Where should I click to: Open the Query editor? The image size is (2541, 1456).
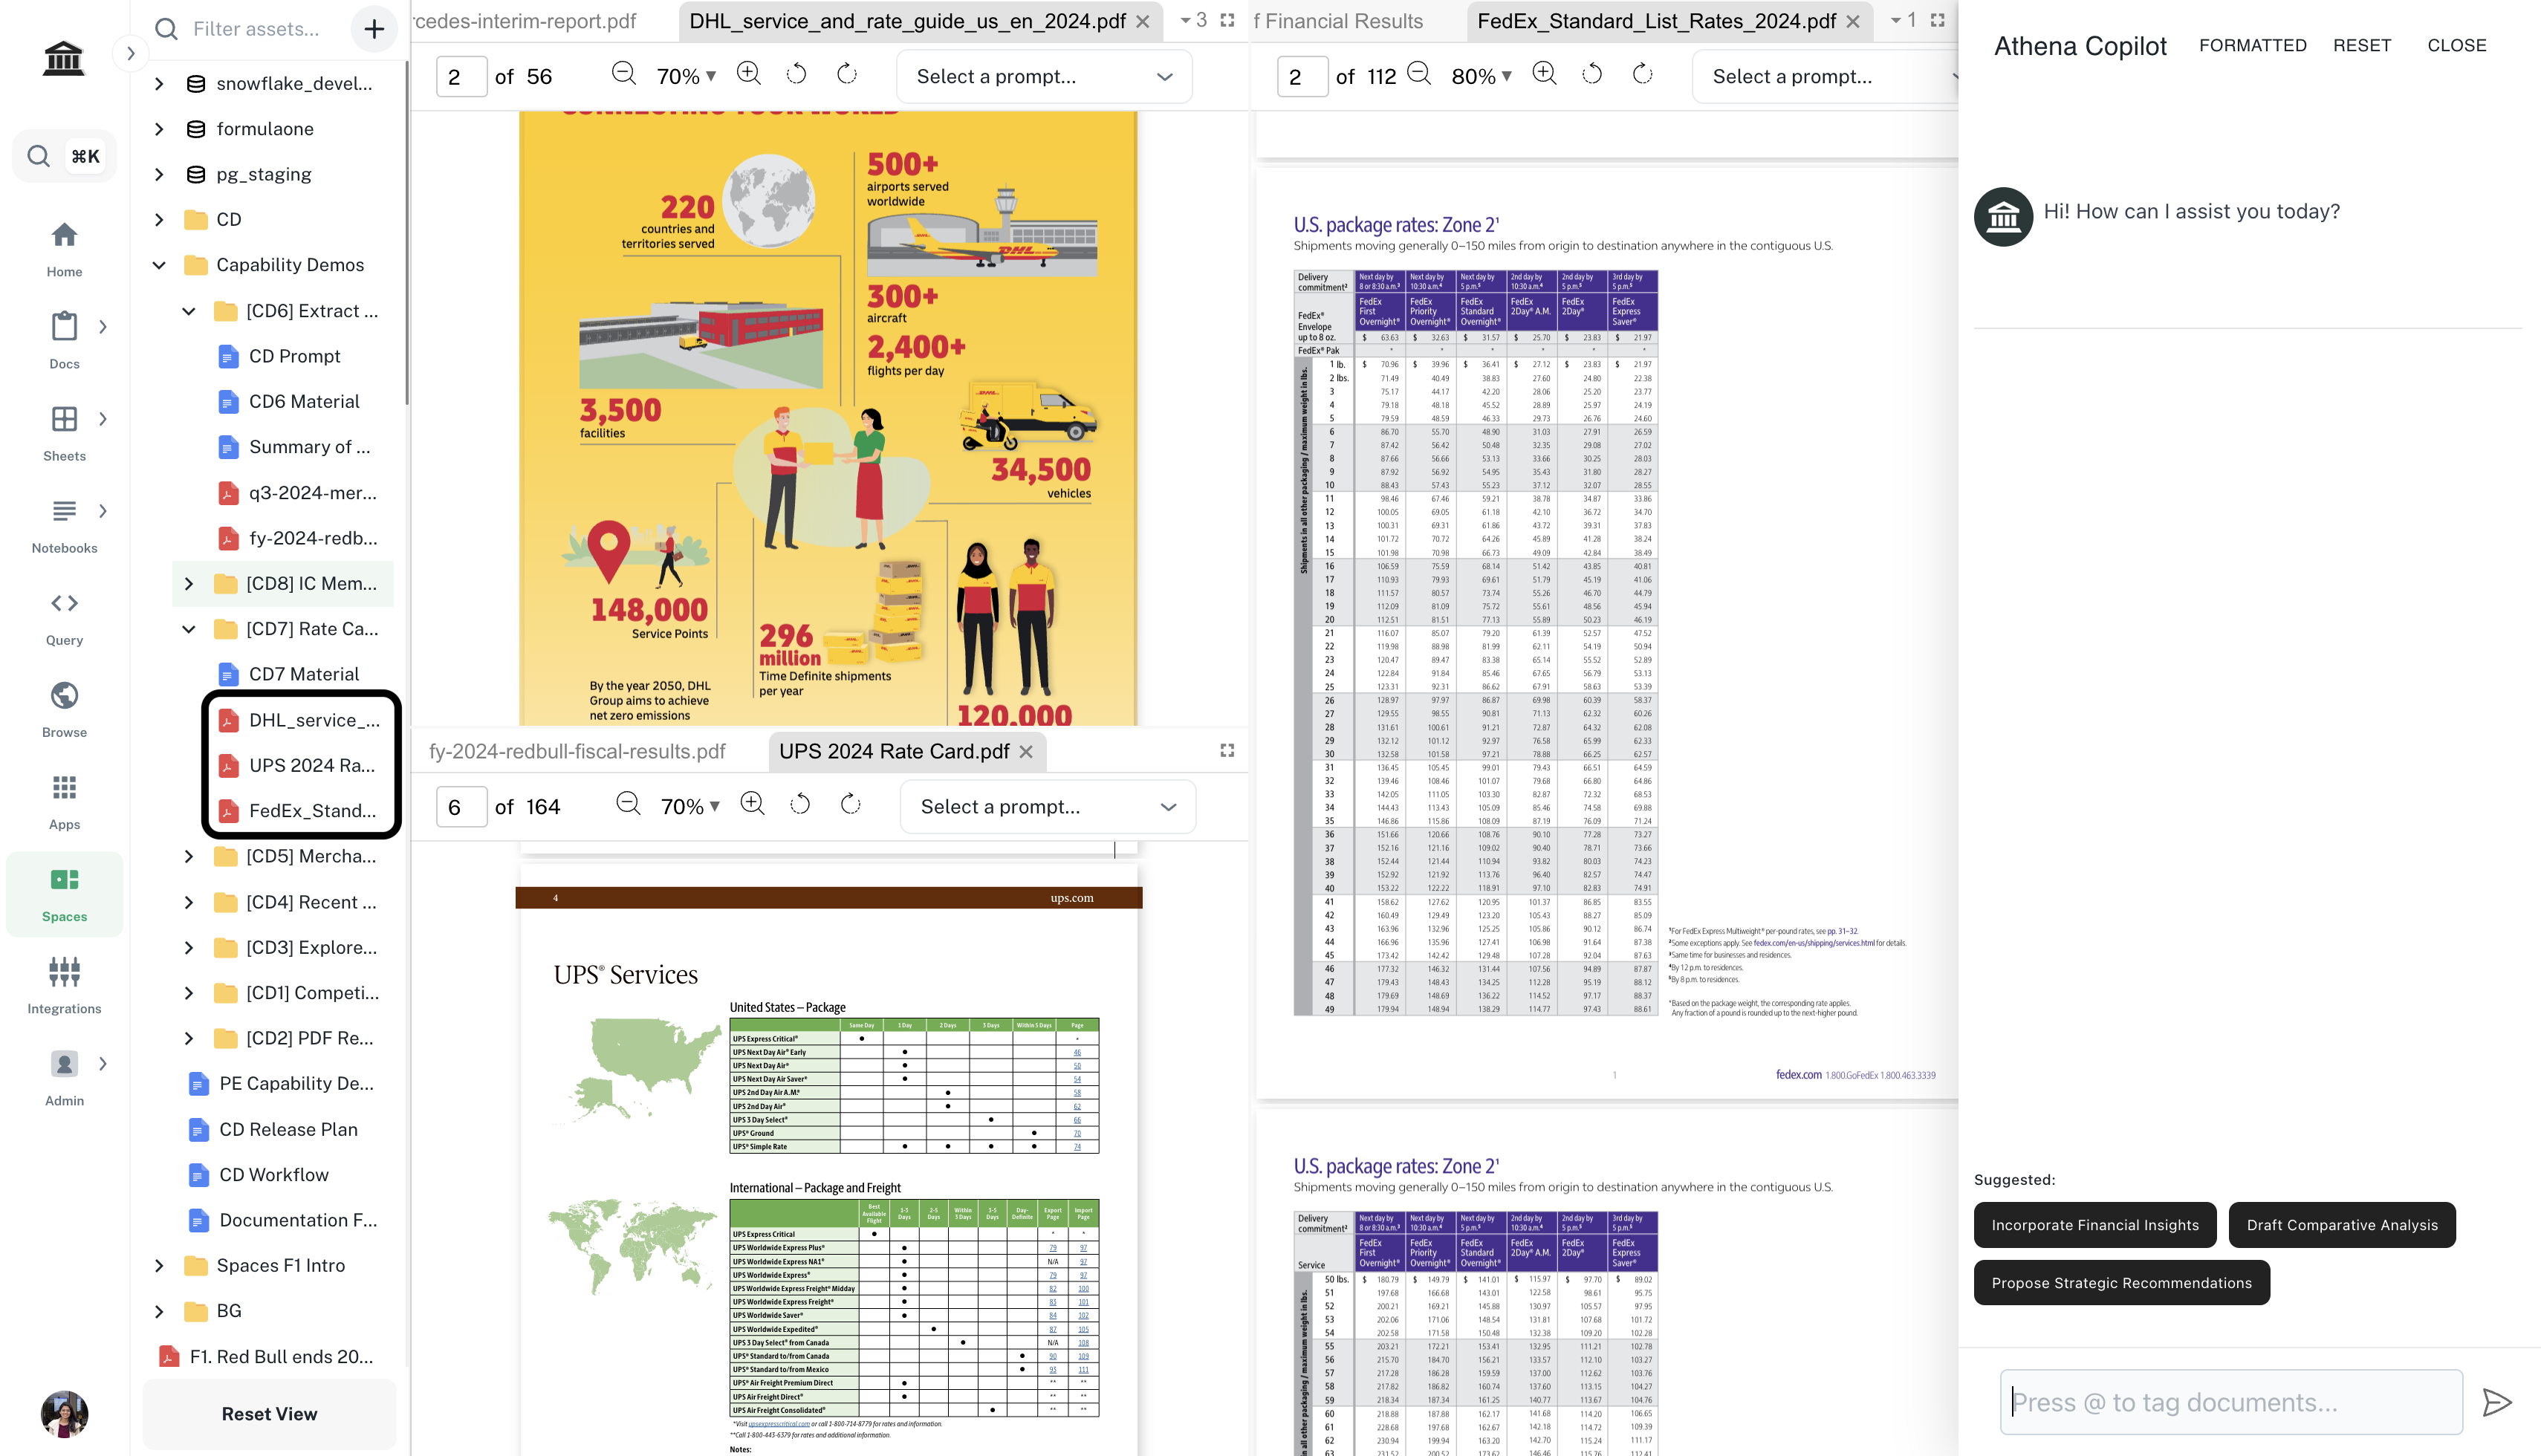tap(64, 617)
